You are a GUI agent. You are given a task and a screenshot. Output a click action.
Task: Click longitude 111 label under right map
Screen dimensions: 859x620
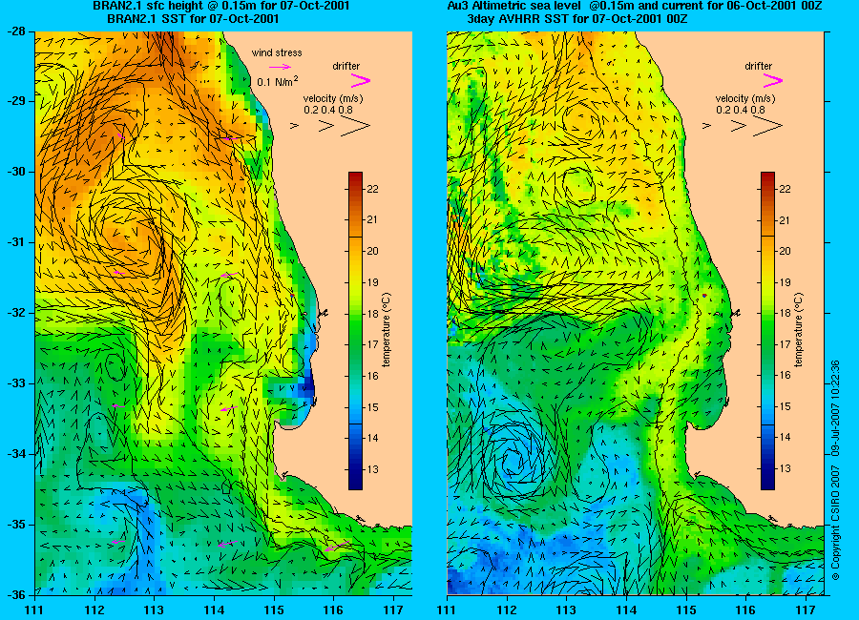pyautogui.click(x=447, y=610)
